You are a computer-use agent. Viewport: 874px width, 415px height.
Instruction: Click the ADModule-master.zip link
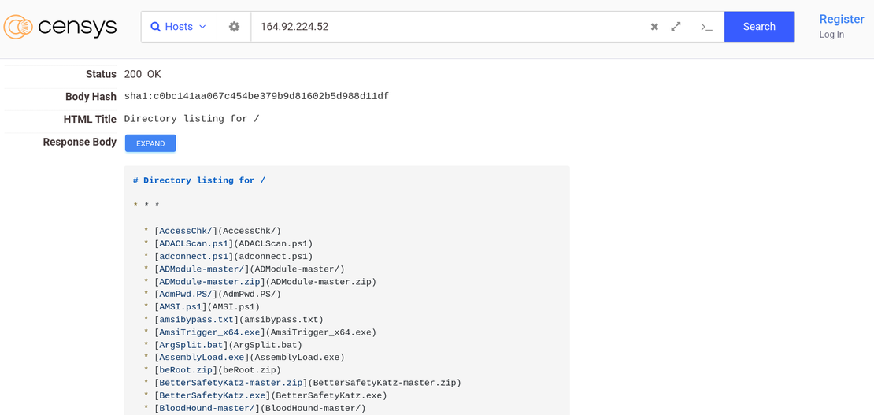(x=209, y=282)
